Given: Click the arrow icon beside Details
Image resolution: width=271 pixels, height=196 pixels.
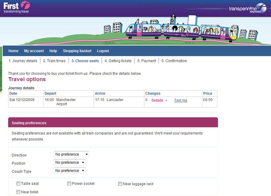Looking at the screenshot, I should (x=166, y=100).
